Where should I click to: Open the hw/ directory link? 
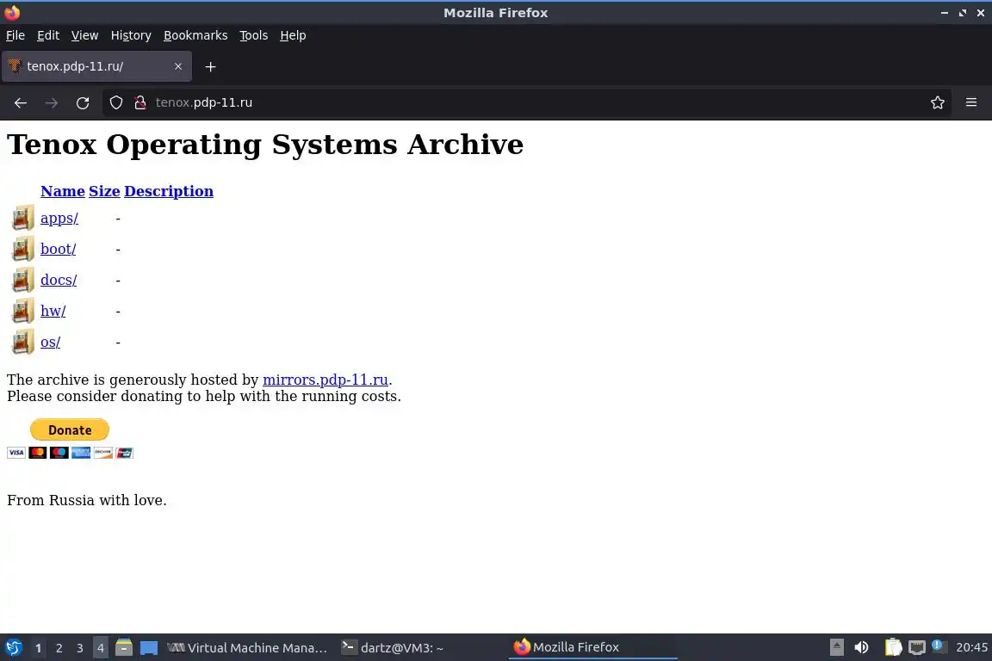click(53, 312)
